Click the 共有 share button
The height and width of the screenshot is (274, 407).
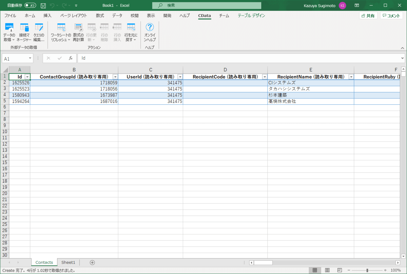368,16
